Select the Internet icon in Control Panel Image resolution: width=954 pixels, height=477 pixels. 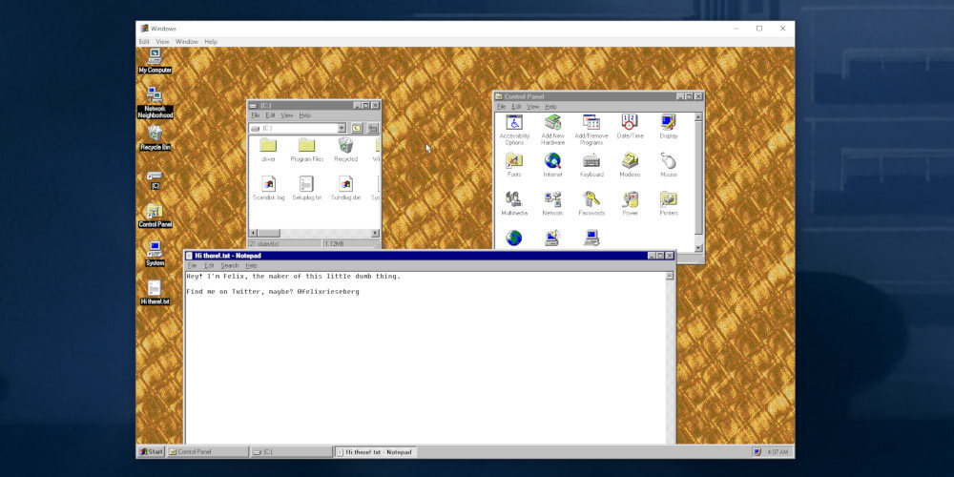(552, 165)
